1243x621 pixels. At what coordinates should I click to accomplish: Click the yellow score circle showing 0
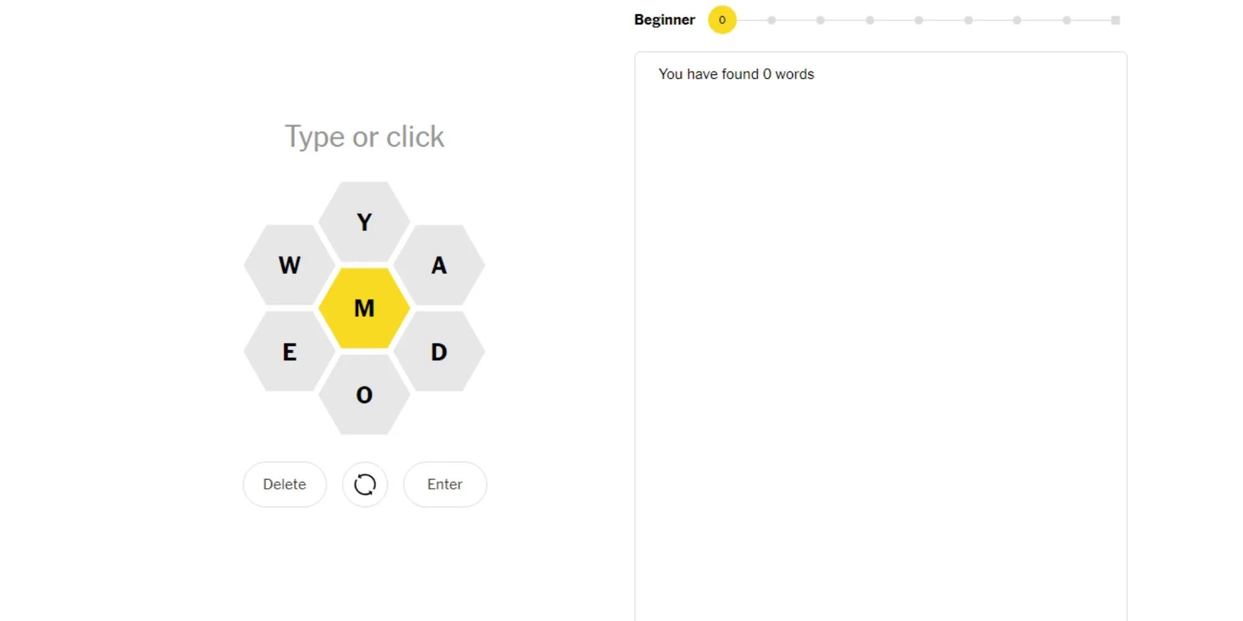722,20
